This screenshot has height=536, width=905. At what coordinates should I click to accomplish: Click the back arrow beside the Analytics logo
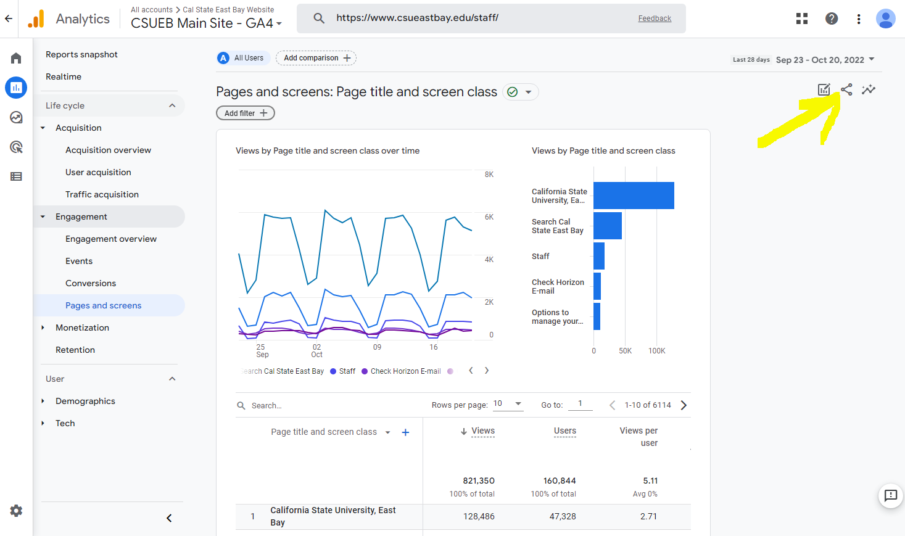coord(9,19)
